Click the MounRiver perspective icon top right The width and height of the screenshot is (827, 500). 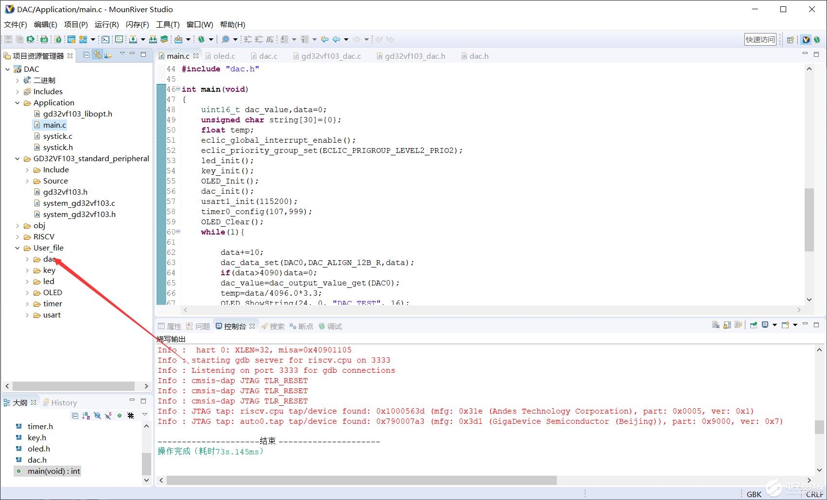806,40
